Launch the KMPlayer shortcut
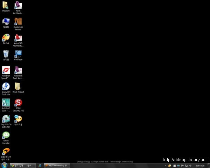 (18, 55)
